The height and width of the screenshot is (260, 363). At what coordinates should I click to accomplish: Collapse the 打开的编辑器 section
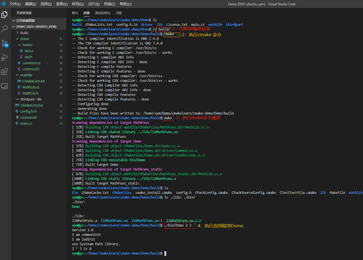click(x=14, y=21)
